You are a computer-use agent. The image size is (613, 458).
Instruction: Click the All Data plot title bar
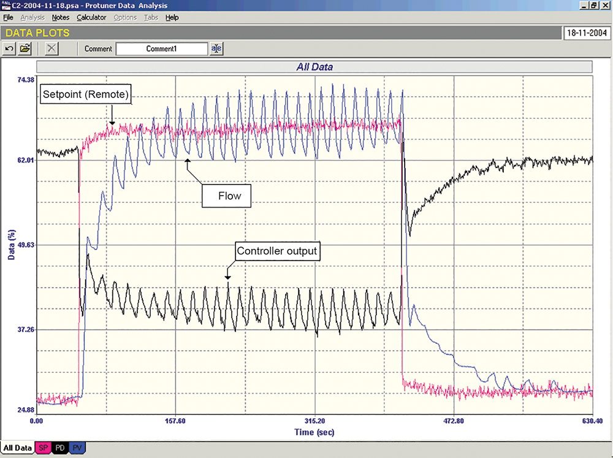pyautogui.click(x=314, y=67)
